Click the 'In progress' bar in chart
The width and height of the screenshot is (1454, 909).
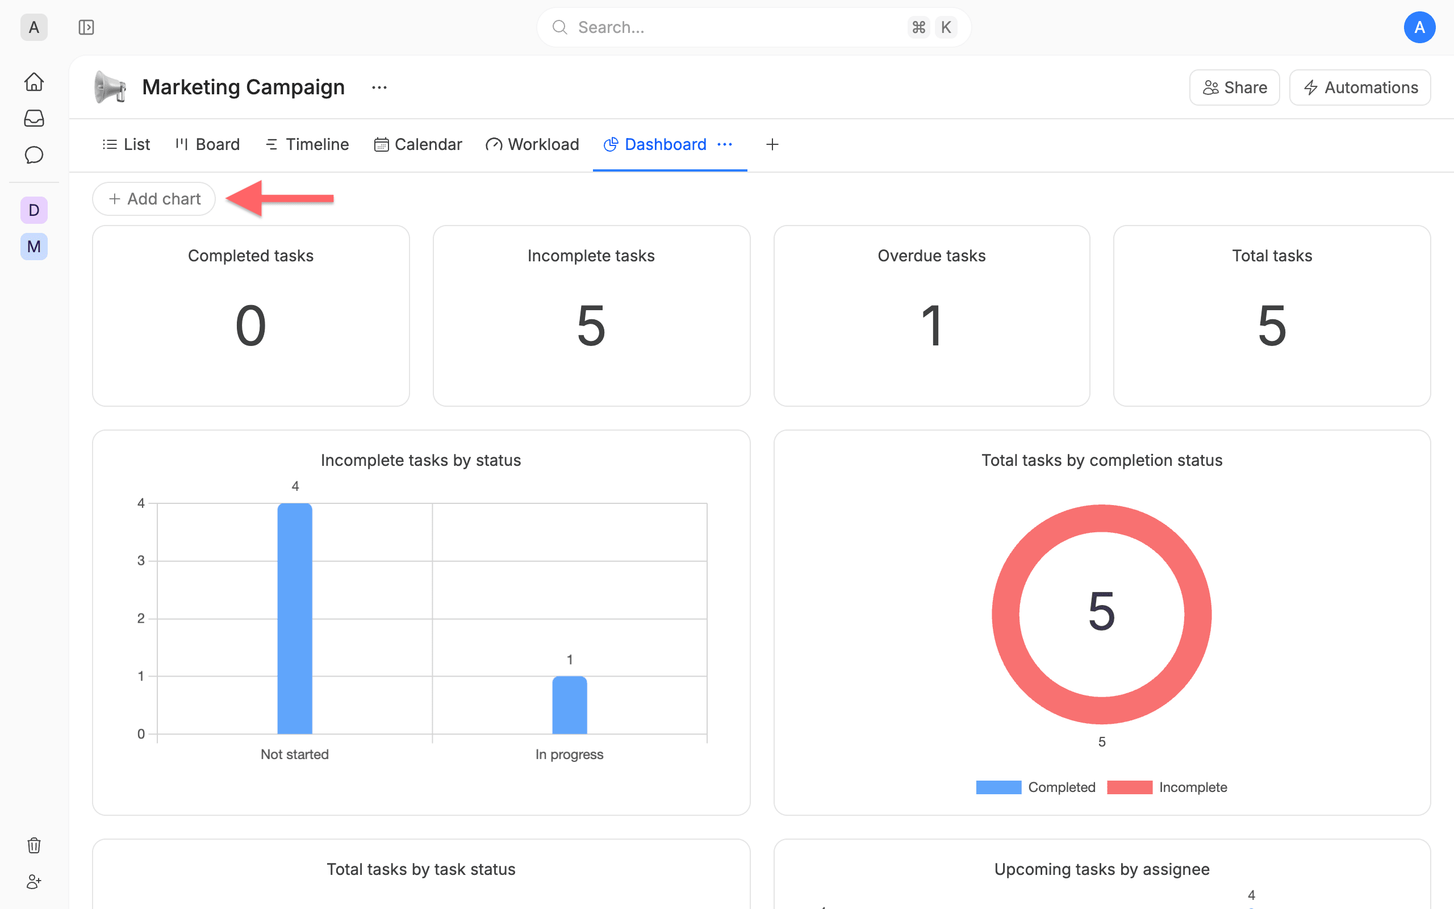[x=570, y=705]
